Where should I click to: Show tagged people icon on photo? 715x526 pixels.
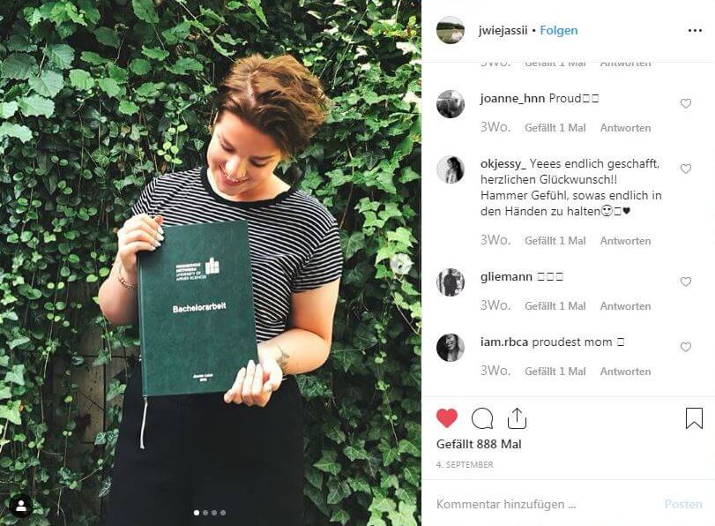pyautogui.click(x=21, y=506)
